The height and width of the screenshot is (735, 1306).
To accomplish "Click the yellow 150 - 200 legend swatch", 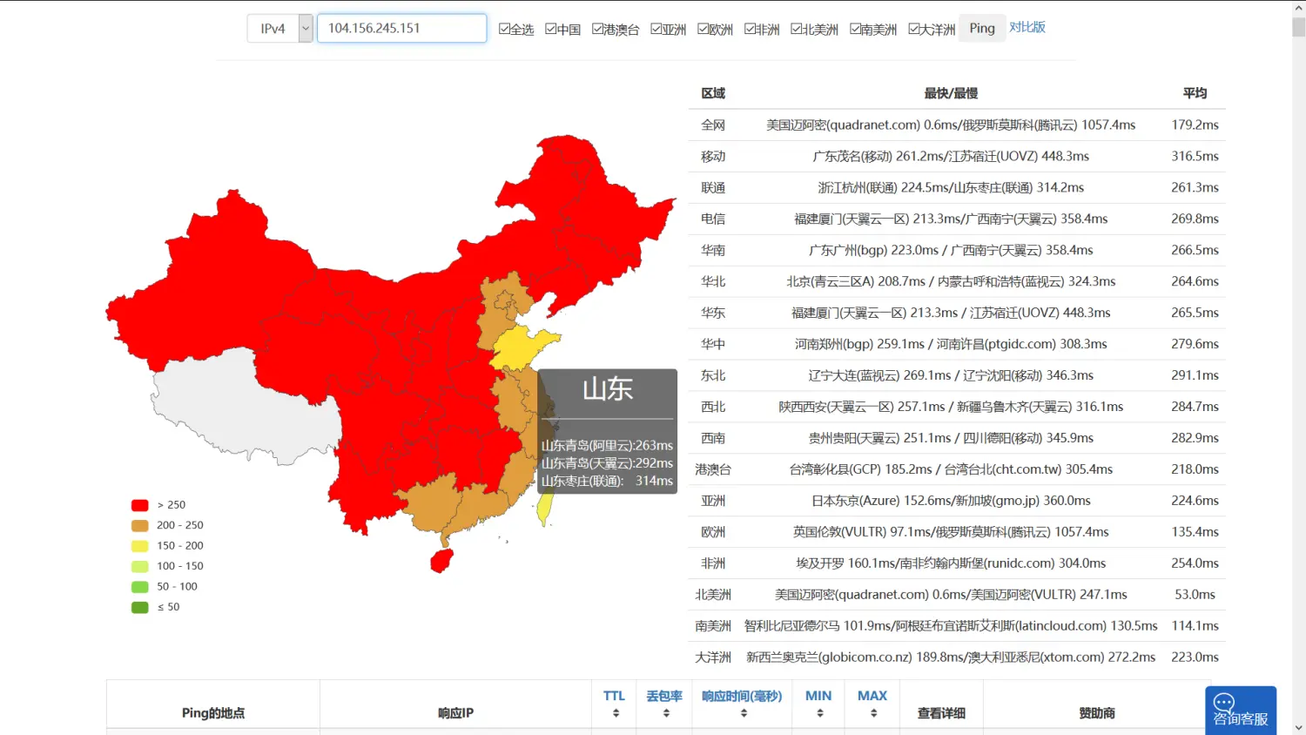I will 139,546.
